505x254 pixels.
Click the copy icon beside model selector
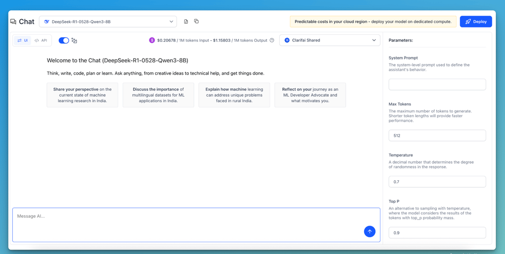coord(196,22)
